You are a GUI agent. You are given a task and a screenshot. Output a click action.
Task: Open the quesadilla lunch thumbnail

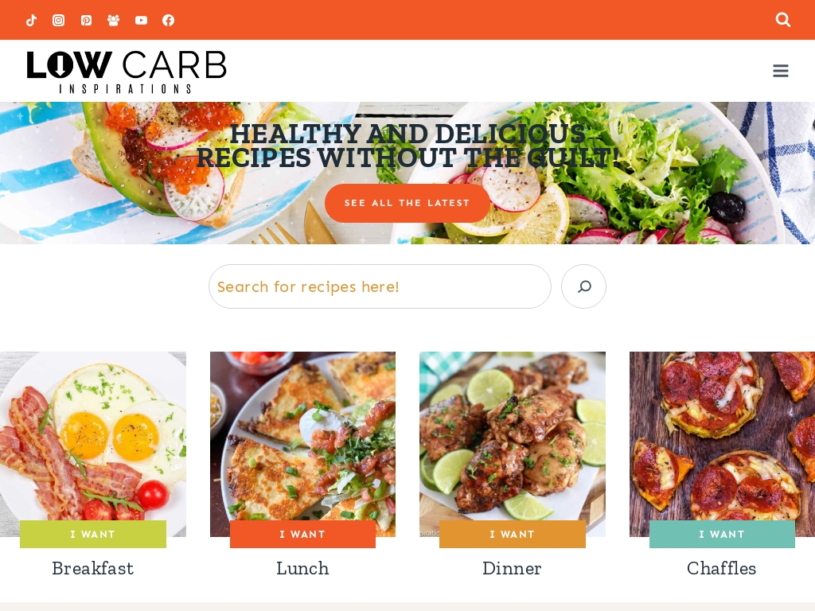point(302,437)
